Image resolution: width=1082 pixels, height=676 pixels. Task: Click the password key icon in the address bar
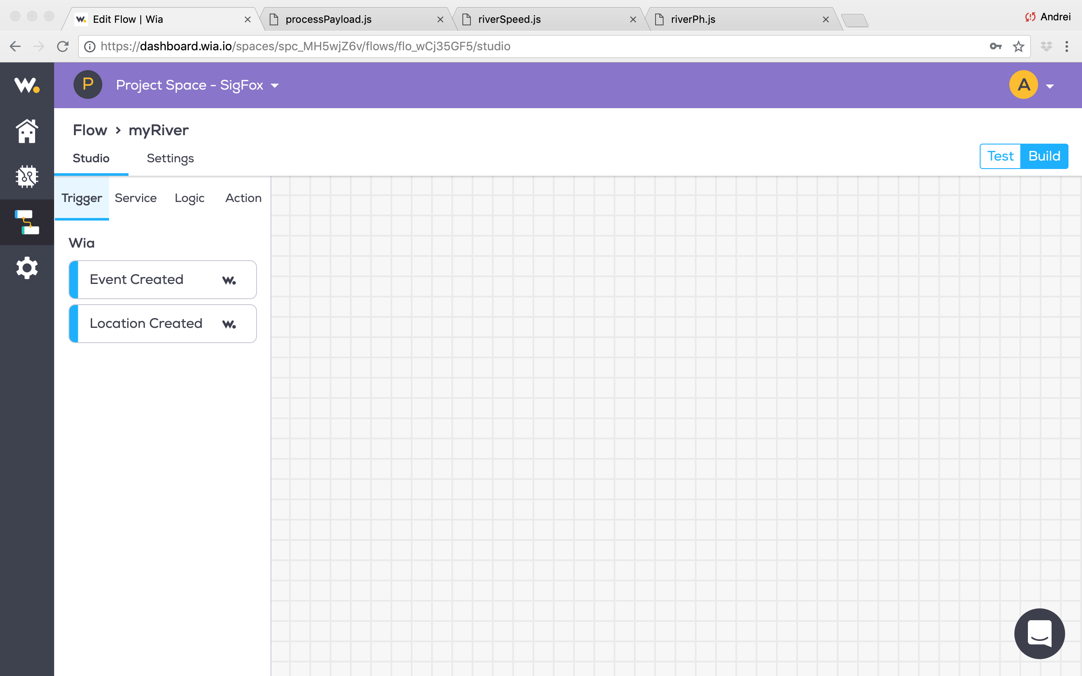(x=995, y=46)
